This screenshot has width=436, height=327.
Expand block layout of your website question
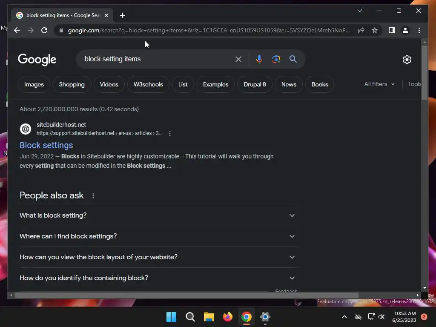click(x=158, y=257)
